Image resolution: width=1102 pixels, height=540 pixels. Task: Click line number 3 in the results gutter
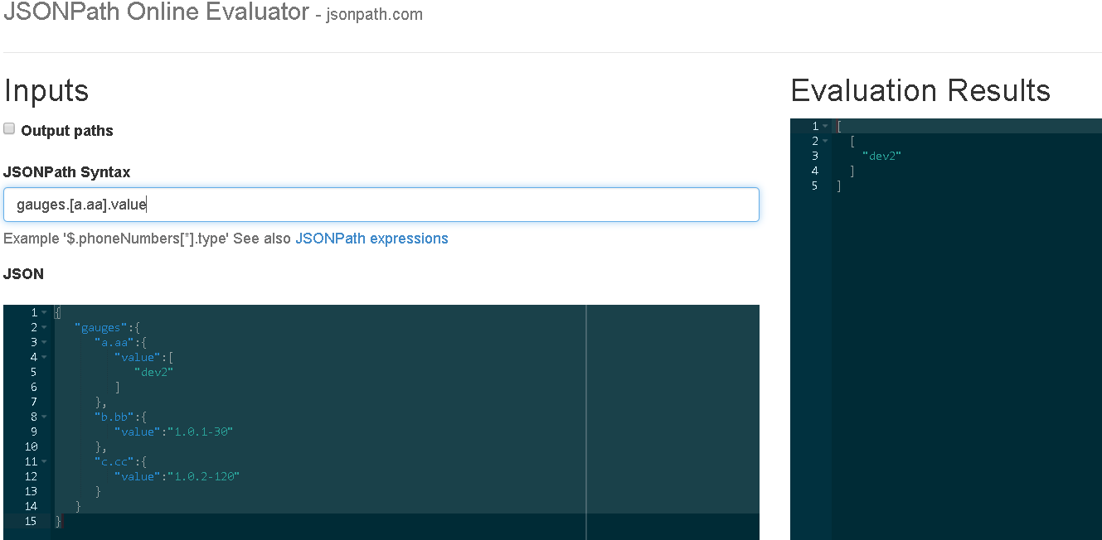(814, 155)
